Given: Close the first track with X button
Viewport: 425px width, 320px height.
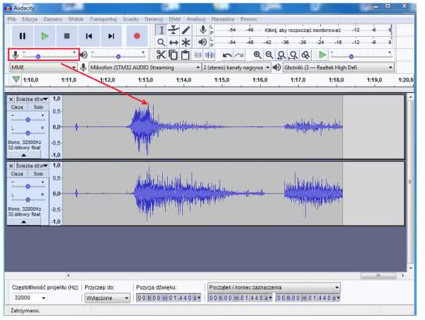Looking at the screenshot, I should (x=11, y=99).
